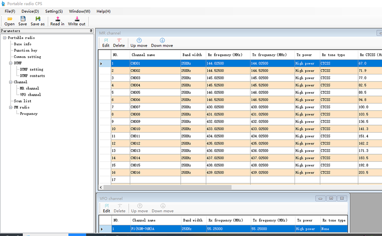This screenshot has width=382, height=236.
Task: Select MR channel in the tree
Action: click(x=30, y=88)
